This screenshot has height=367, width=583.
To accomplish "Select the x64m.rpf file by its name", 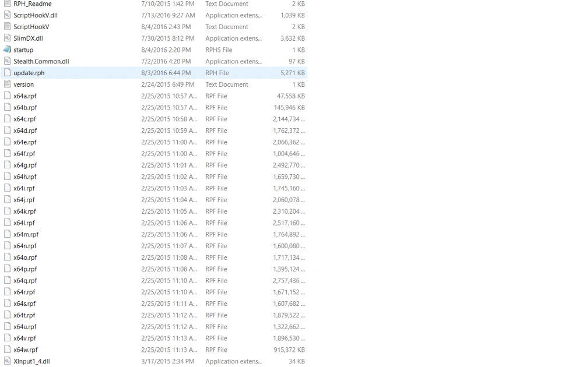I will coord(28,234).
